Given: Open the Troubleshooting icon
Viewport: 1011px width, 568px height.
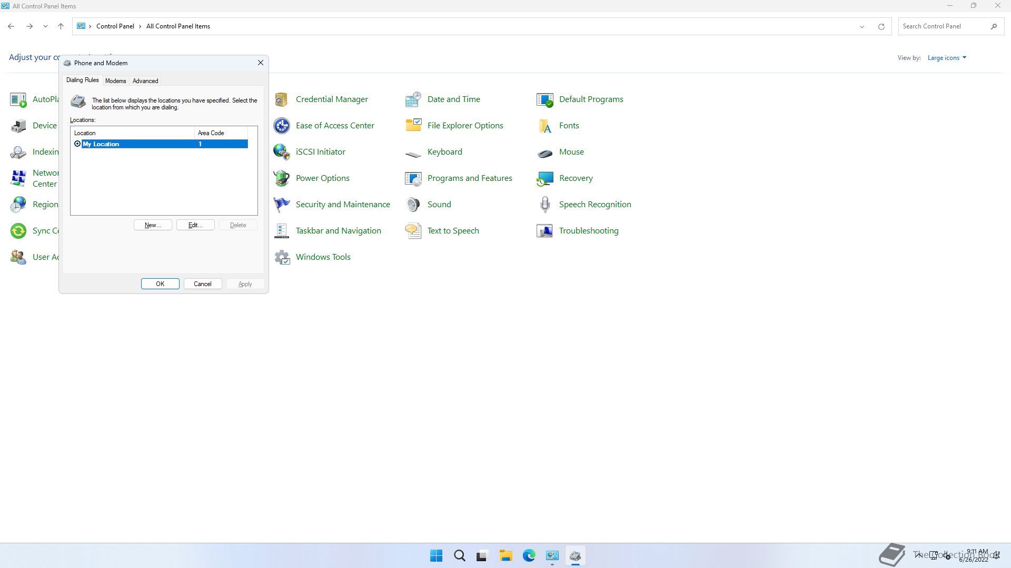Looking at the screenshot, I should point(545,231).
